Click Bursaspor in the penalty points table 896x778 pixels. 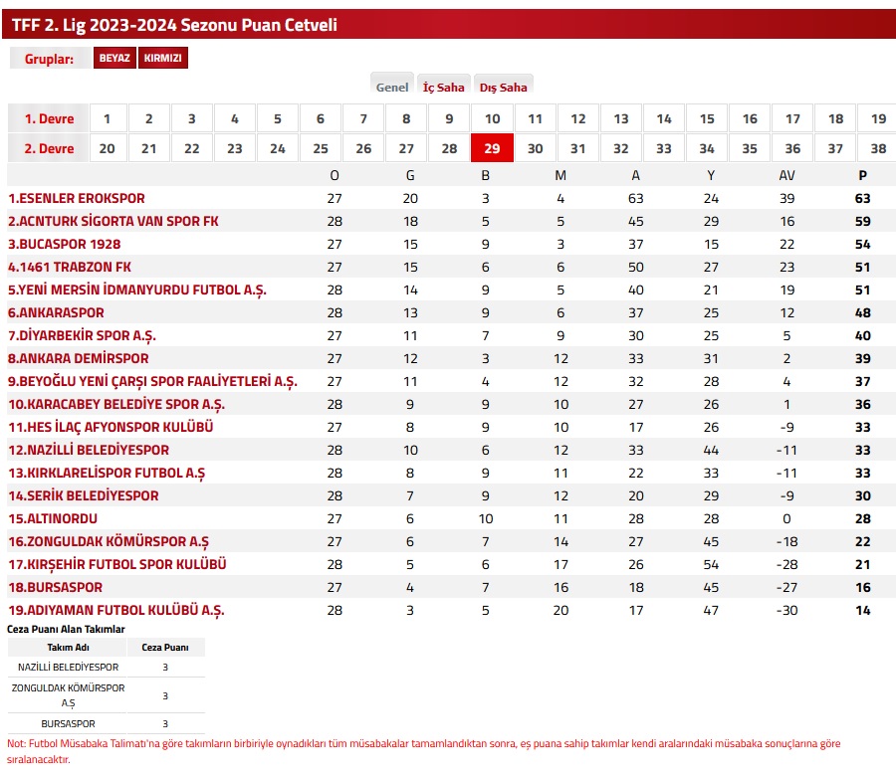click(x=68, y=723)
